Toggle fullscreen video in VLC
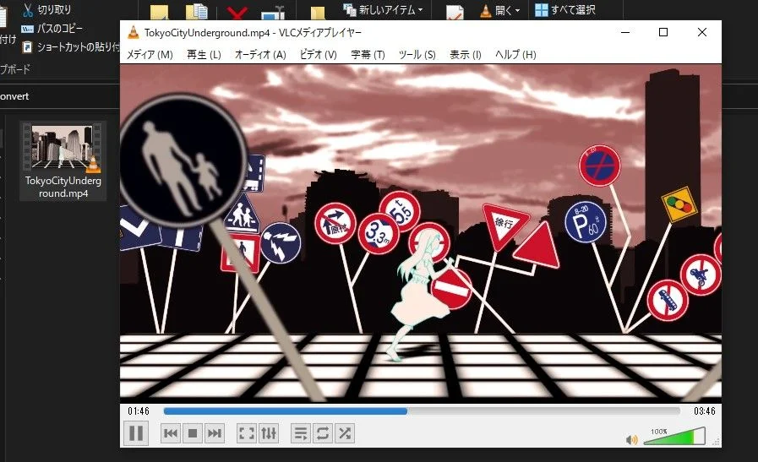758x462 pixels. 247,433
